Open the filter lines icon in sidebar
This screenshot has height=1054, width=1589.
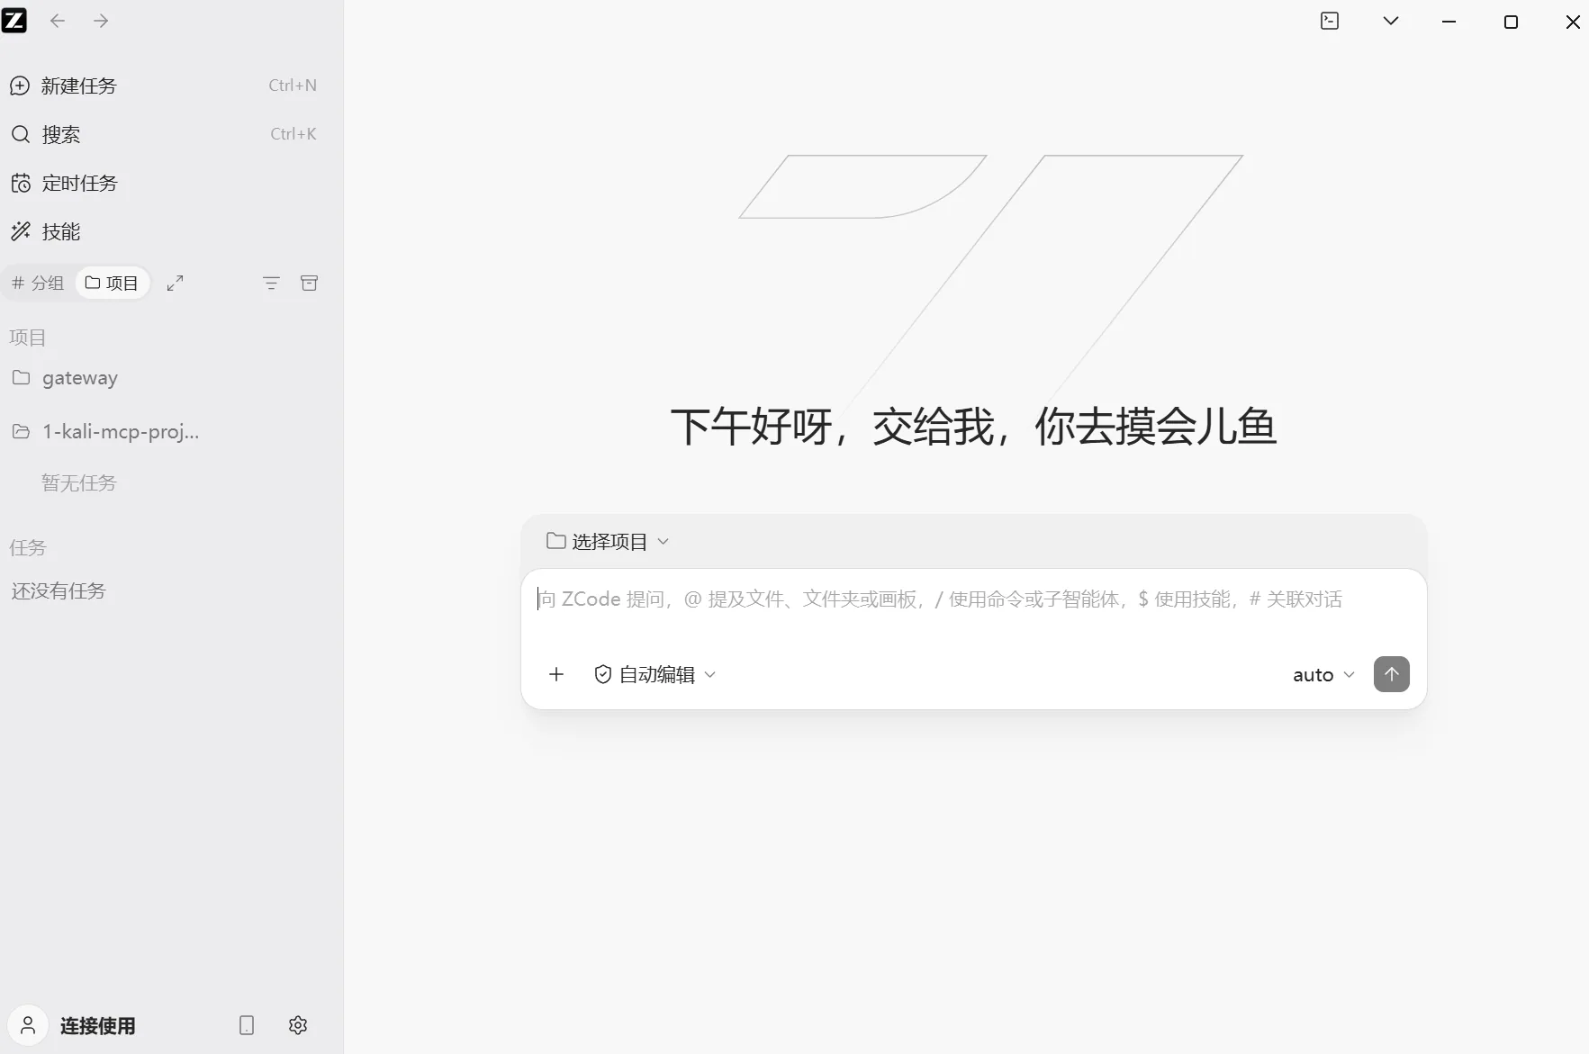click(x=271, y=284)
